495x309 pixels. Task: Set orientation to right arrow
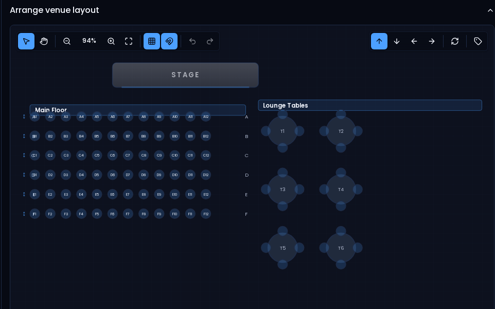coord(432,41)
